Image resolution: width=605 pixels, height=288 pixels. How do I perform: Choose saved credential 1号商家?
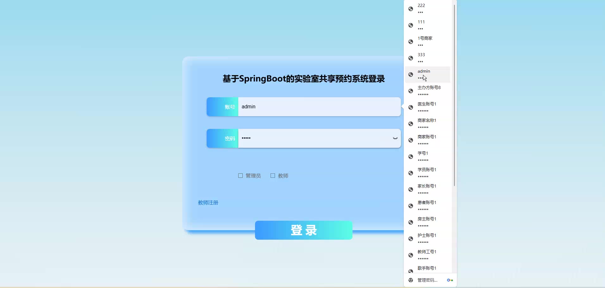pos(428,42)
